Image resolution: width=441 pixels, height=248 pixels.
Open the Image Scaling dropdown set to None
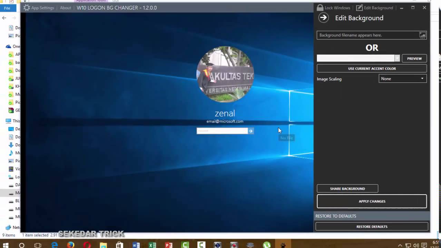click(x=402, y=79)
